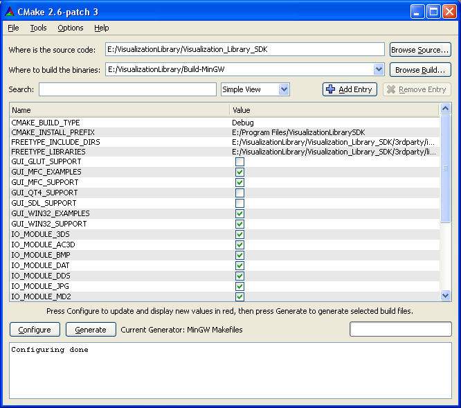461x408 pixels.
Task: Click the Browse Source button
Action: click(x=419, y=50)
